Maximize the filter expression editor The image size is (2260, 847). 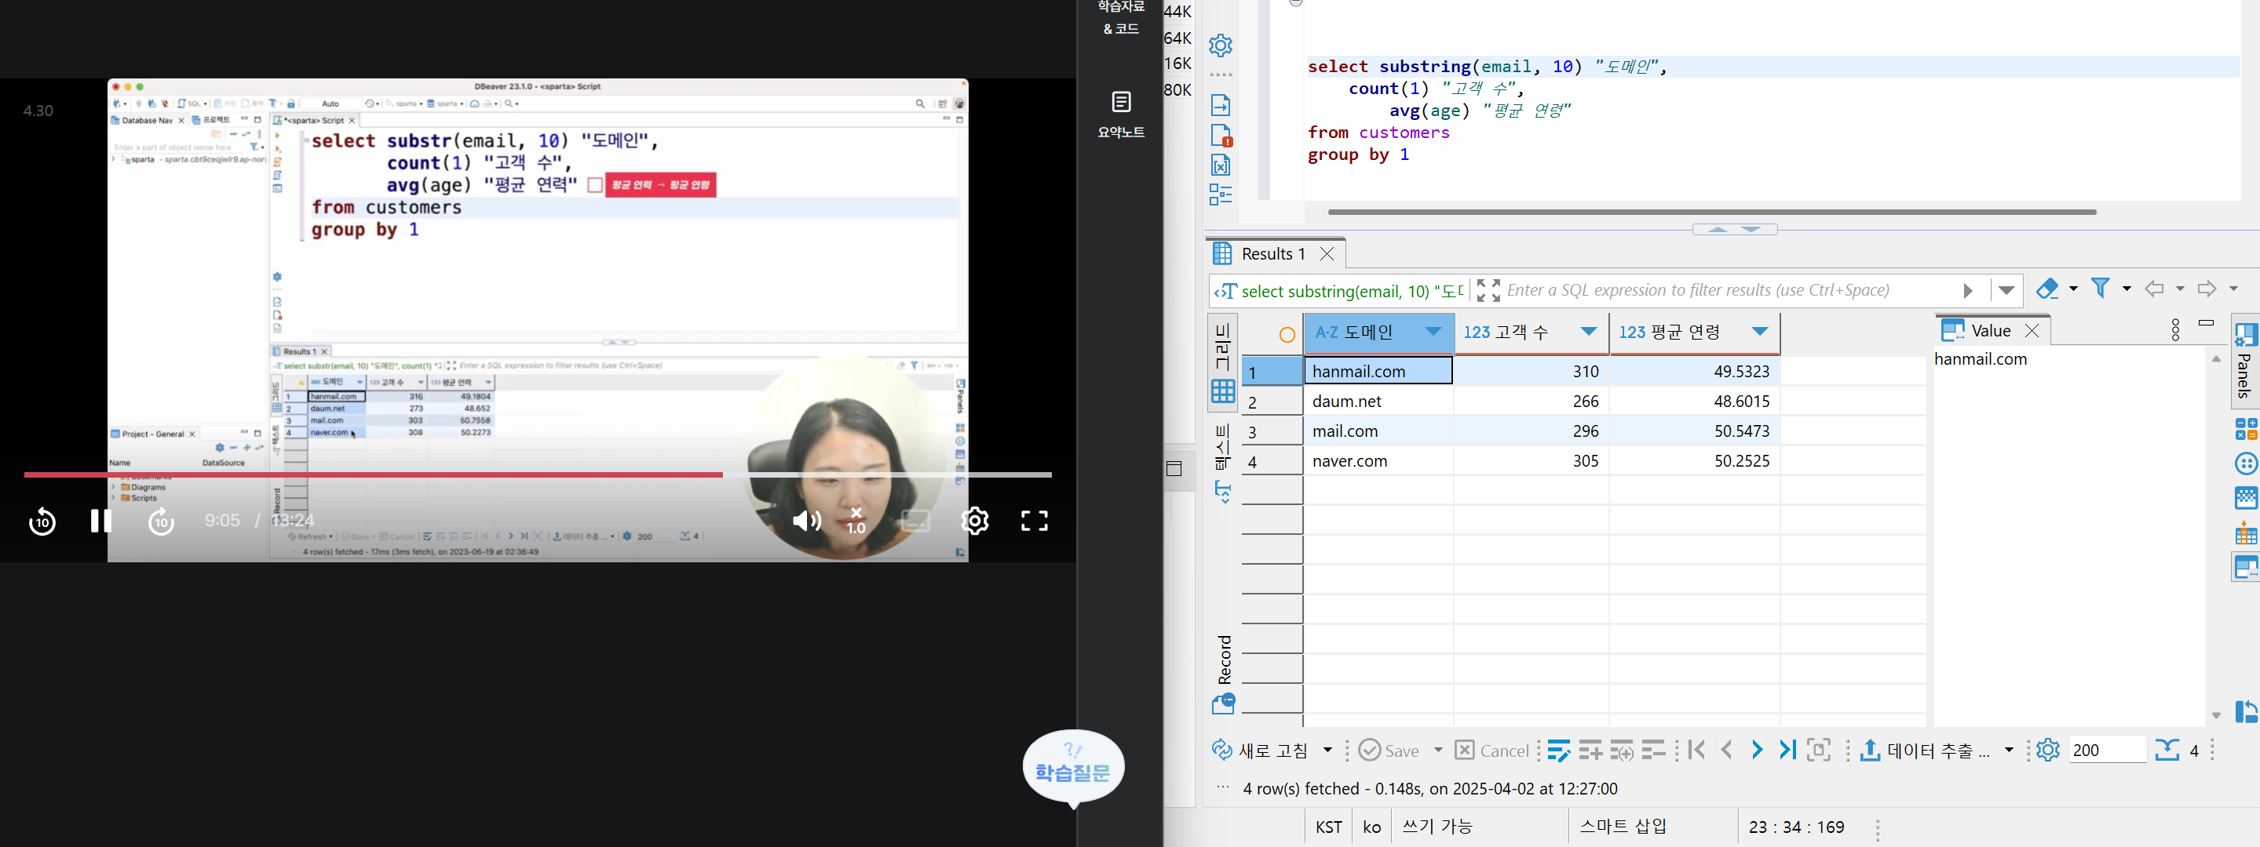(x=1488, y=290)
